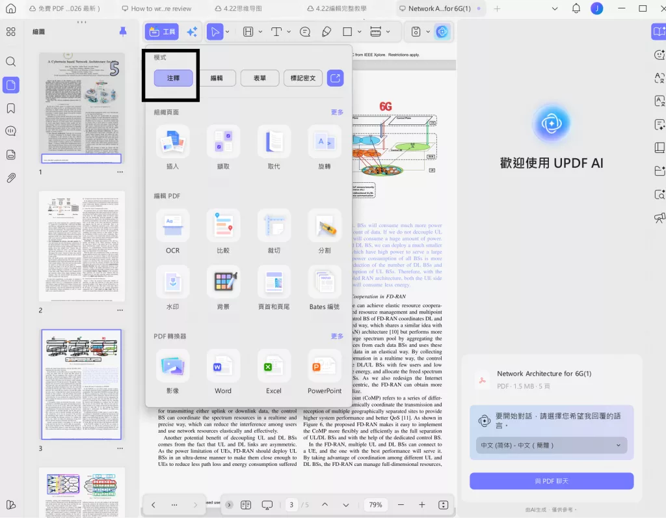Expand the cursor tool dropdown arrow

tap(228, 32)
